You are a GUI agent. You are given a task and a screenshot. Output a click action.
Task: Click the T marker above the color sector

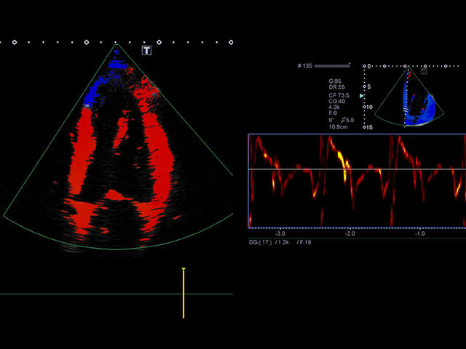pos(146,50)
